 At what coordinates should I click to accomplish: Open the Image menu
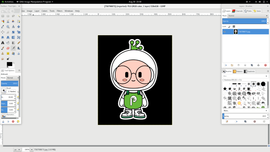(29, 11)
